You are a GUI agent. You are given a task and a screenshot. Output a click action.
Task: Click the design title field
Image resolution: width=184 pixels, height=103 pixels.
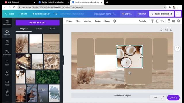click(105, 14)
